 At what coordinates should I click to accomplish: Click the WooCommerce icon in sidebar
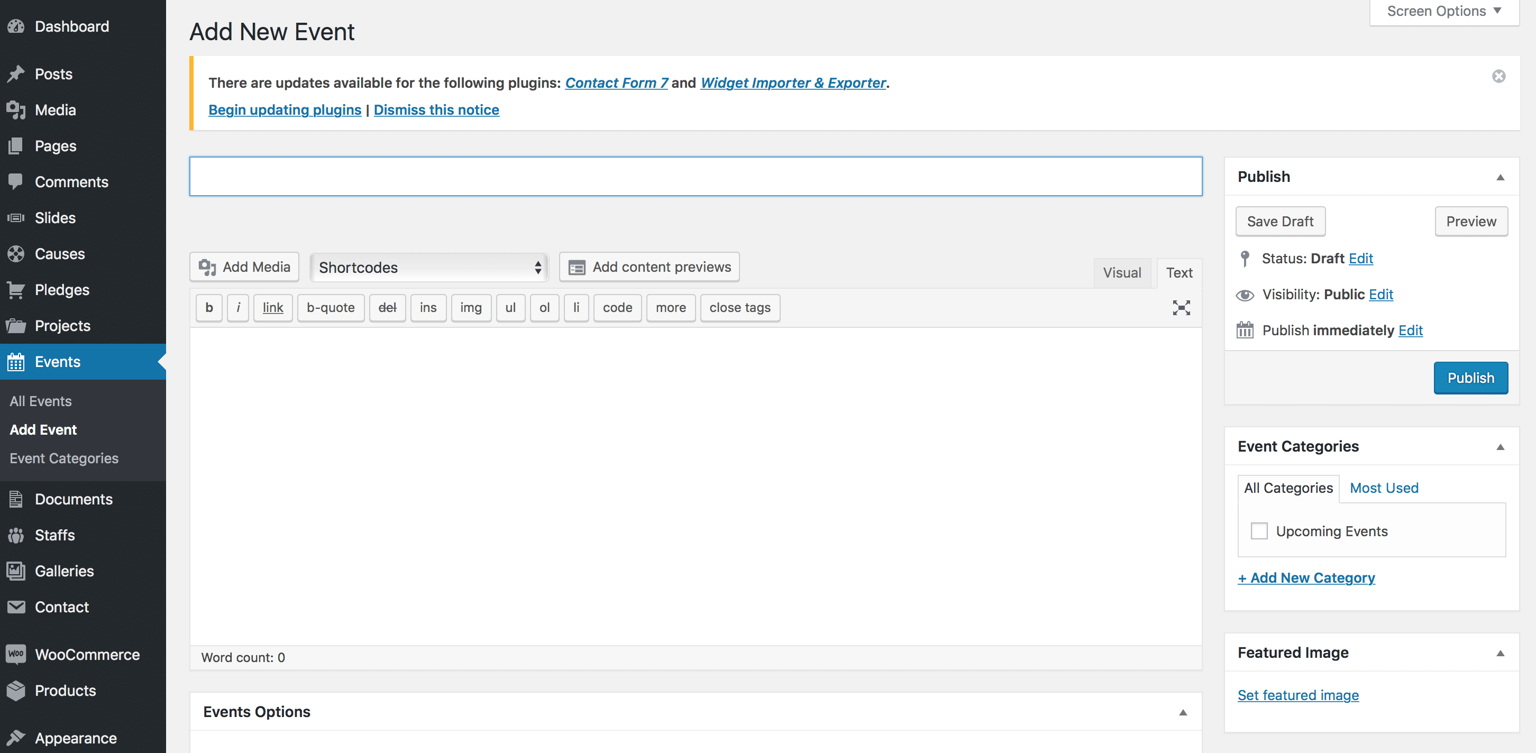tap(16, 654)
